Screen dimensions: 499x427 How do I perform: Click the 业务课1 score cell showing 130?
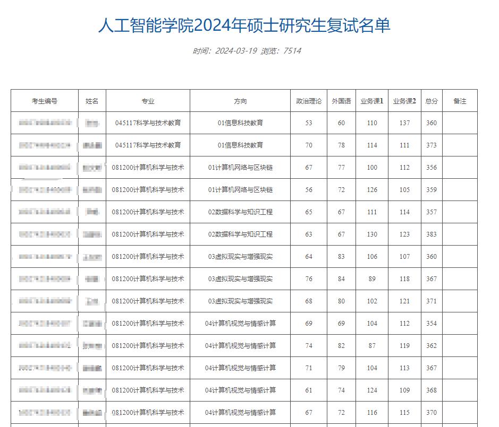[372, 234]
